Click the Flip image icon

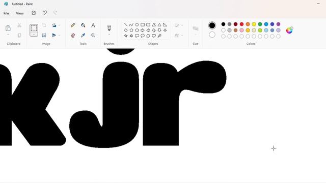point(54,35)
